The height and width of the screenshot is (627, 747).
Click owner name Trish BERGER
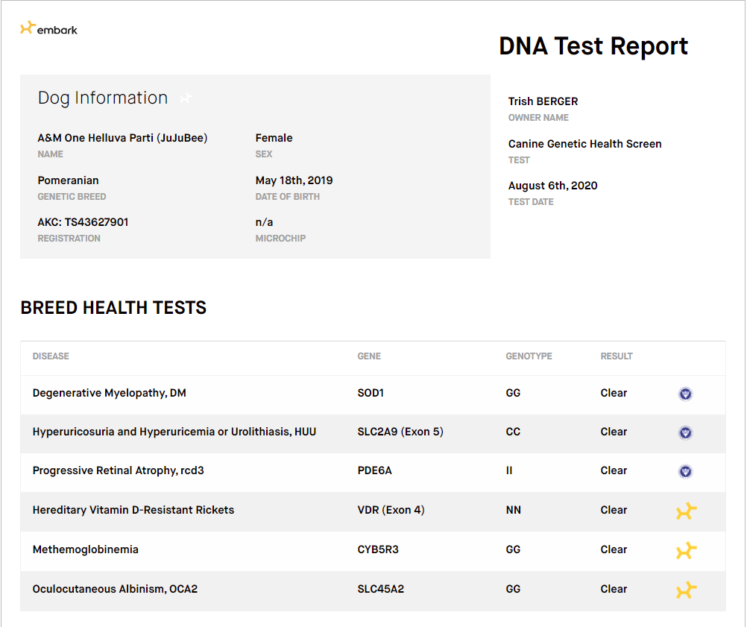[x=543, y=101]
